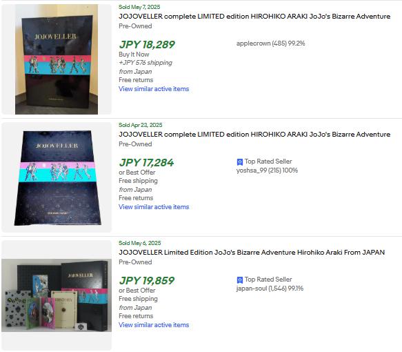The image size is (402, 352).
Task: View similar active items for JPY 17,284 listing
Action: pyautogui.click(x=154, y=207)
